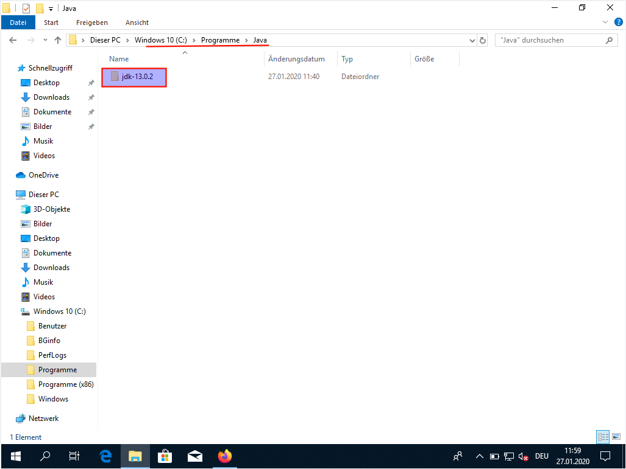This screenshot has width=626, height=469.
Task: Open address bar history dropdown
Action: 472,40
